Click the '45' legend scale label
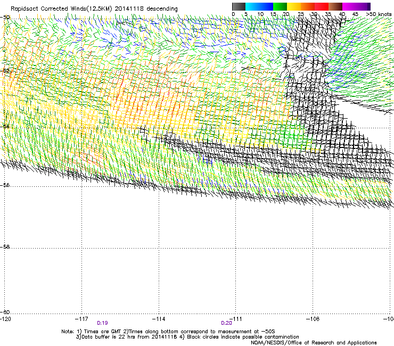394x346 pixels. point(355,14)
